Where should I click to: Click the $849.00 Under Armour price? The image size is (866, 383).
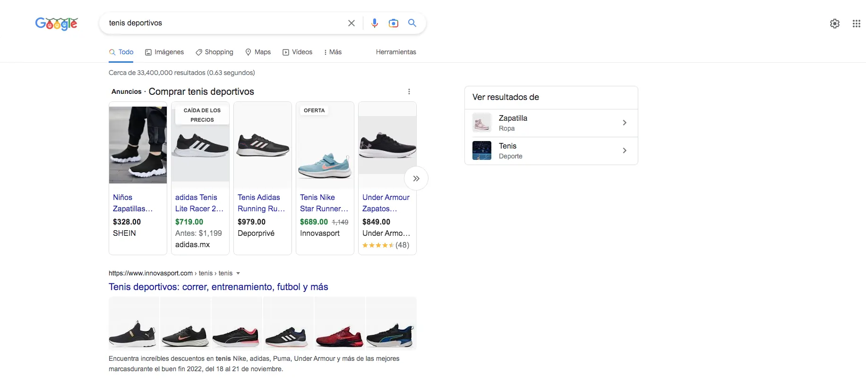[376, 222]
